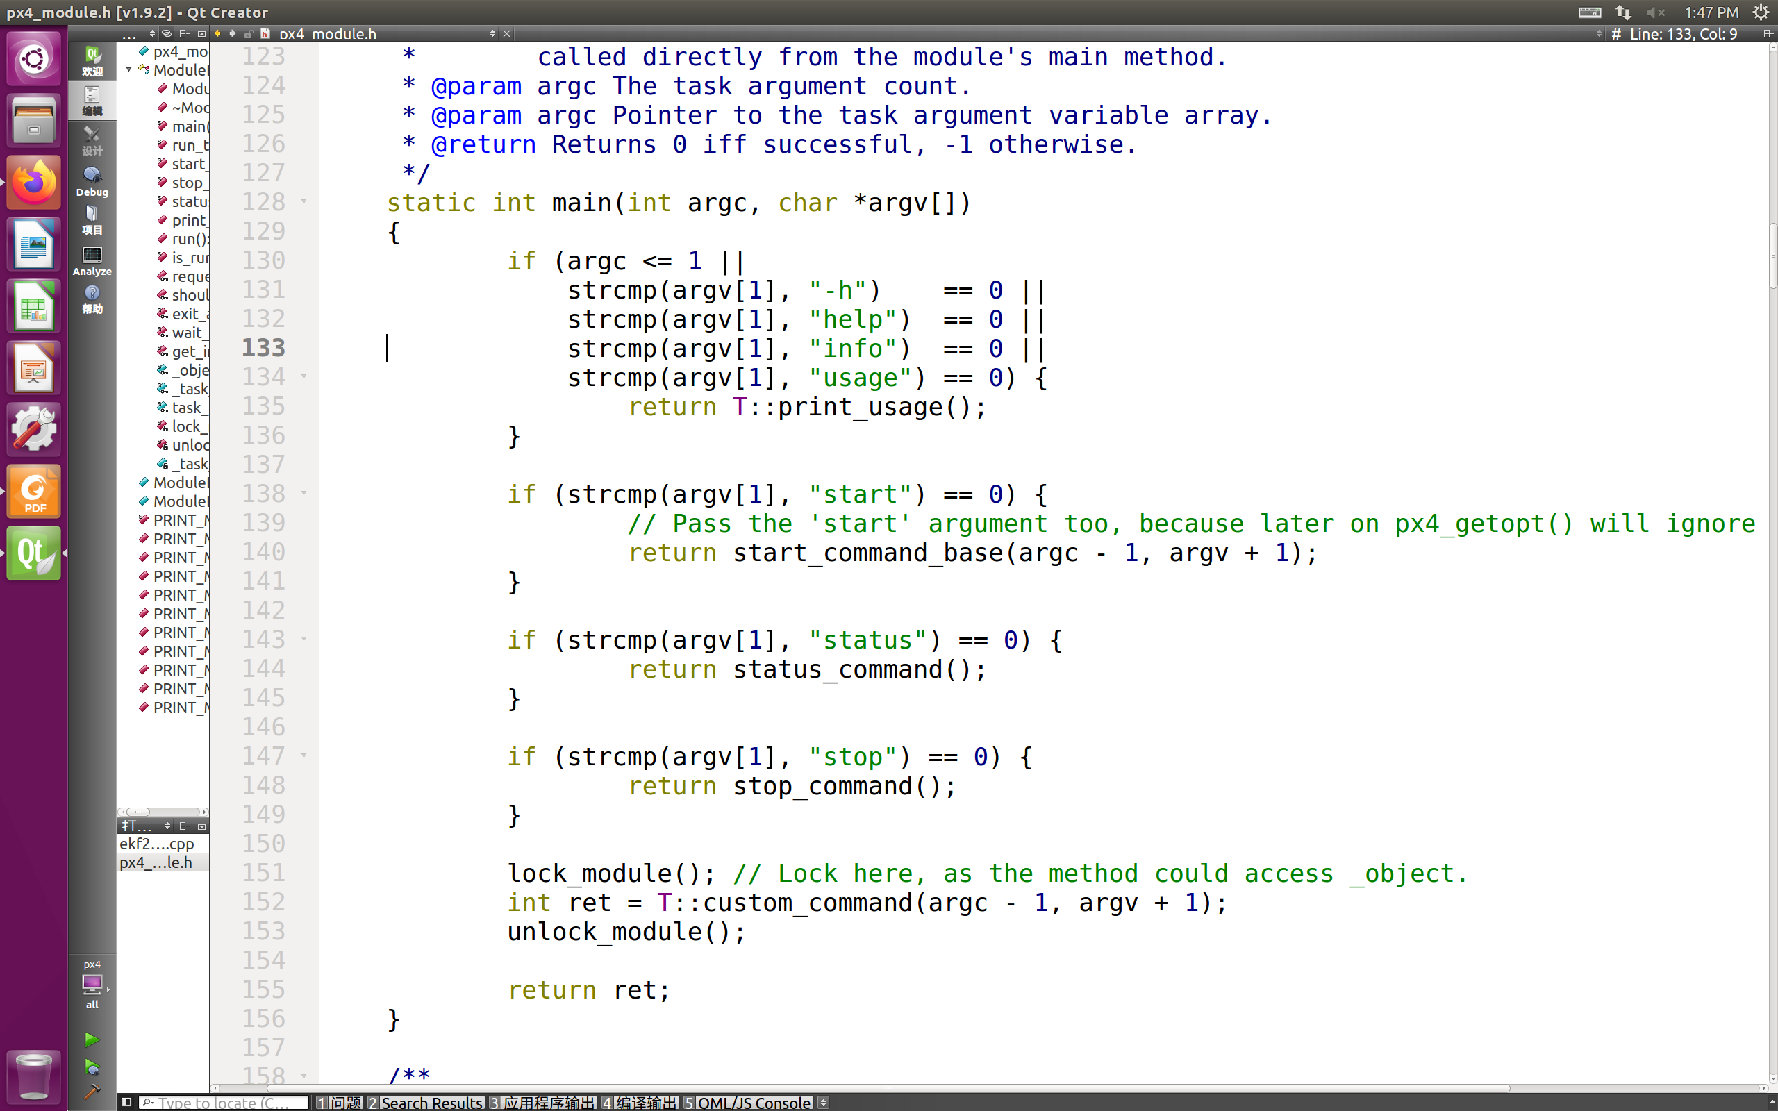Toggle the left sidebar visibility button
The height and width of the screenshot is (1111, 1778).
(x=126, y=1102)
